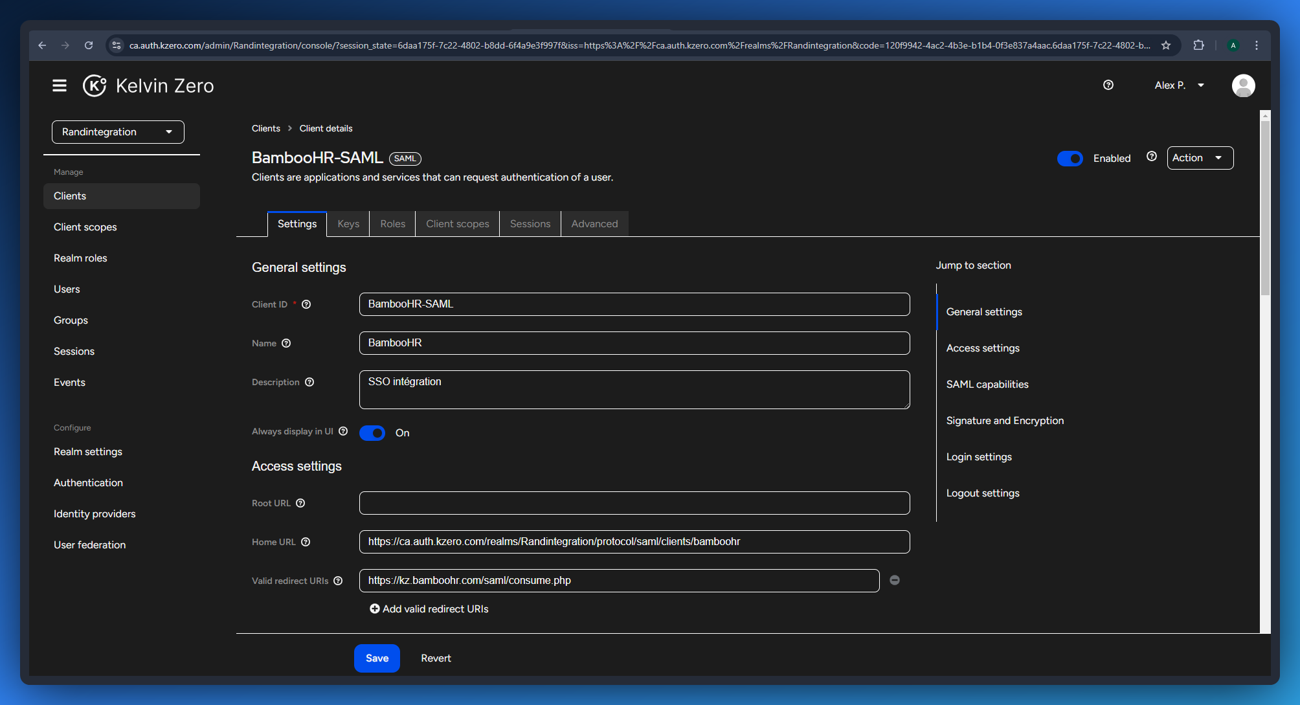Viewport: 1300px width, 705px height.
Task: Open the help icon in the header
Action: point(1108,85)
